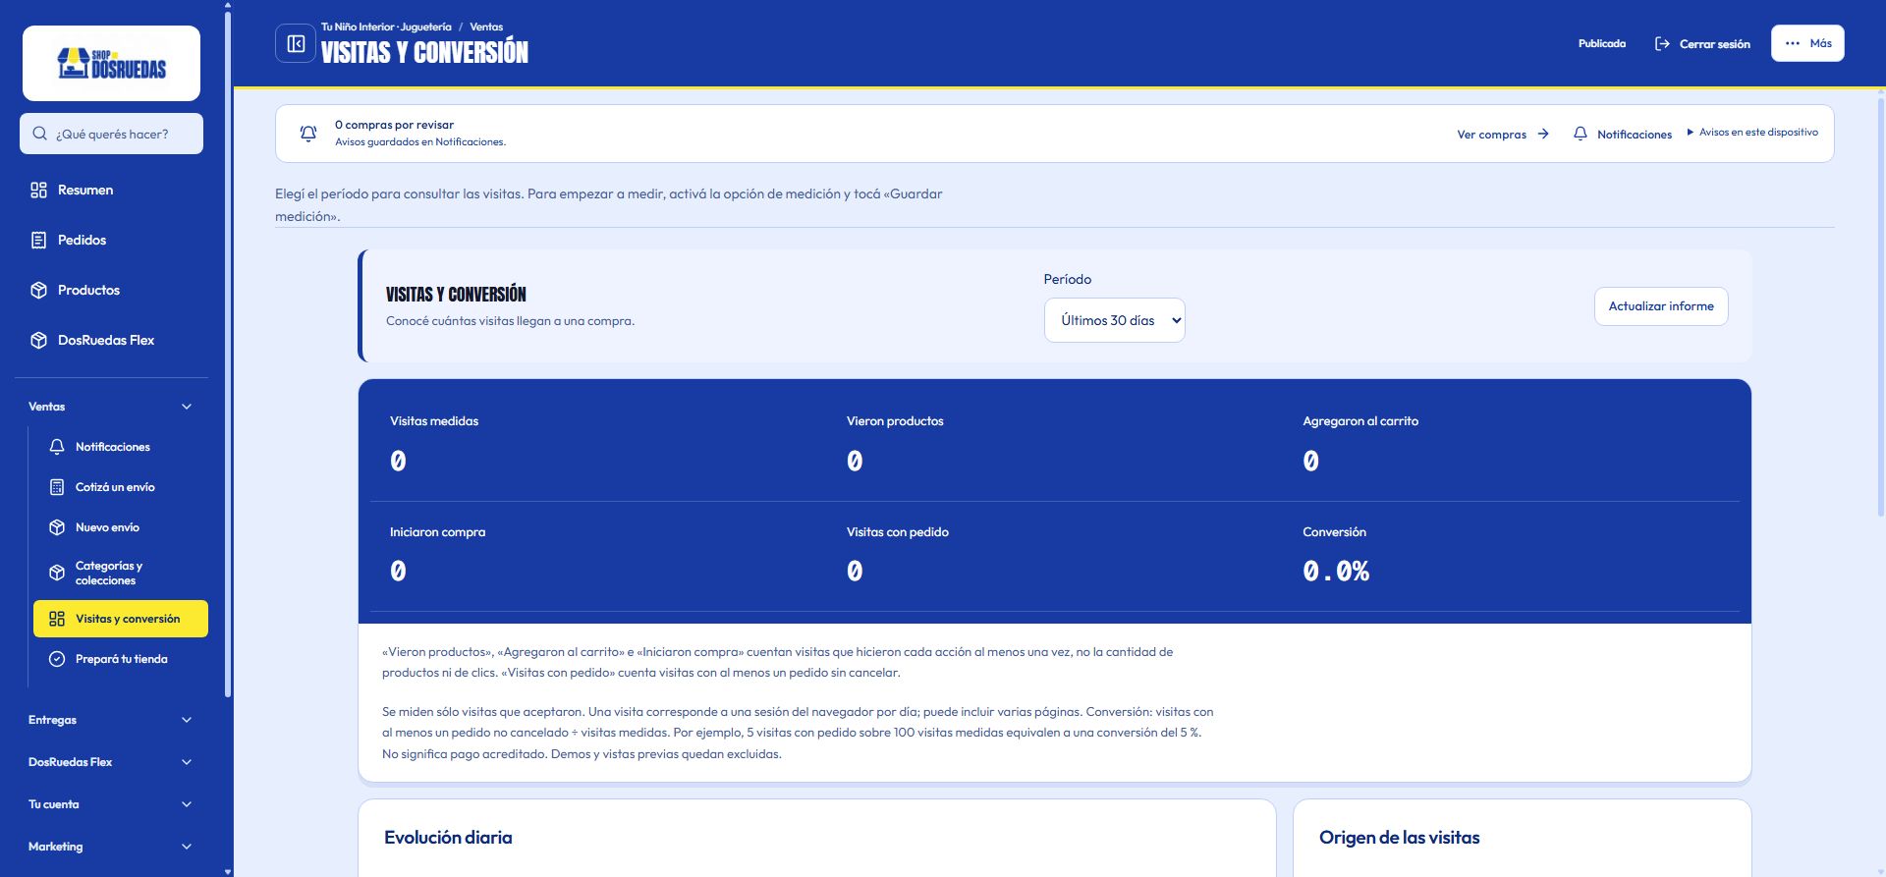Expand the Entregas section
The image size is (1886, 877).
coord(111,720)
